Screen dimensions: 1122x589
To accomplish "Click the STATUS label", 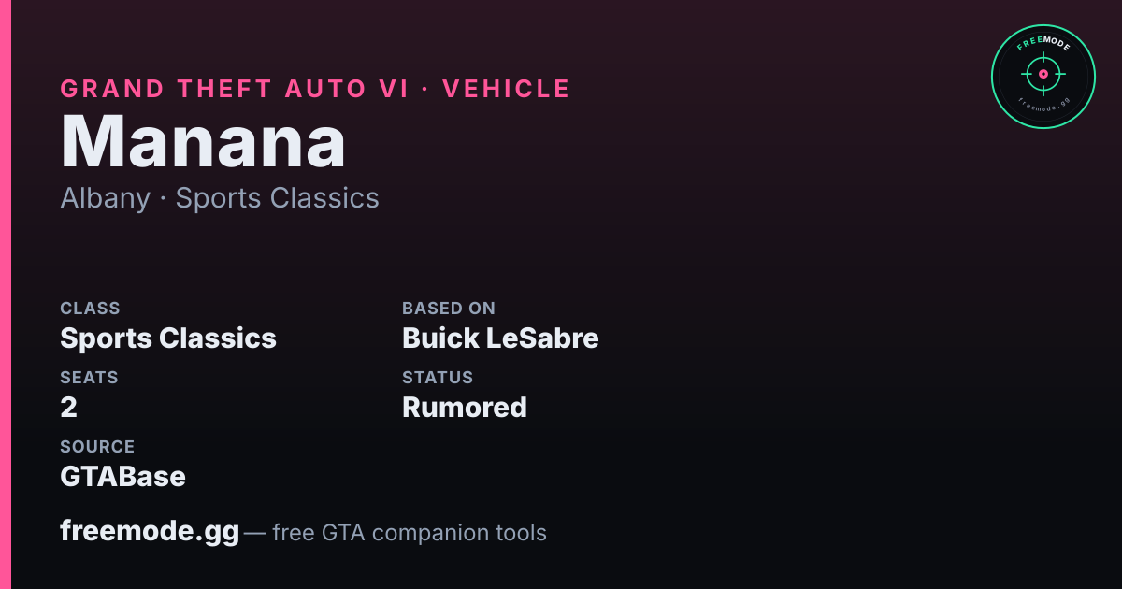I will 438,378.
